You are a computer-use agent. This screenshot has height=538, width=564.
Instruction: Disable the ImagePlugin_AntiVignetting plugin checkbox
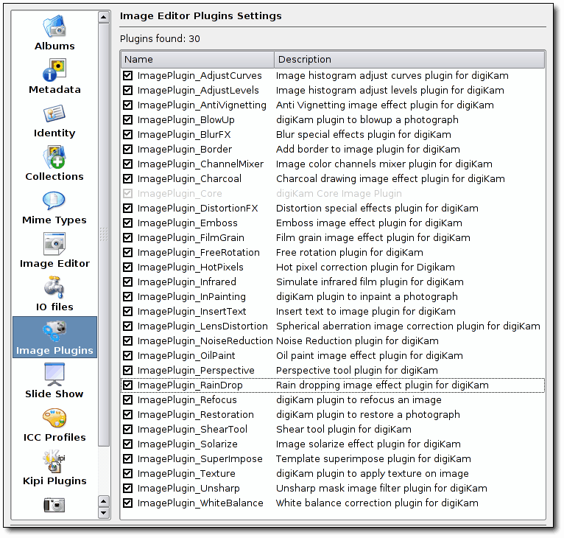pyautogui.click(x=127, y=105)
